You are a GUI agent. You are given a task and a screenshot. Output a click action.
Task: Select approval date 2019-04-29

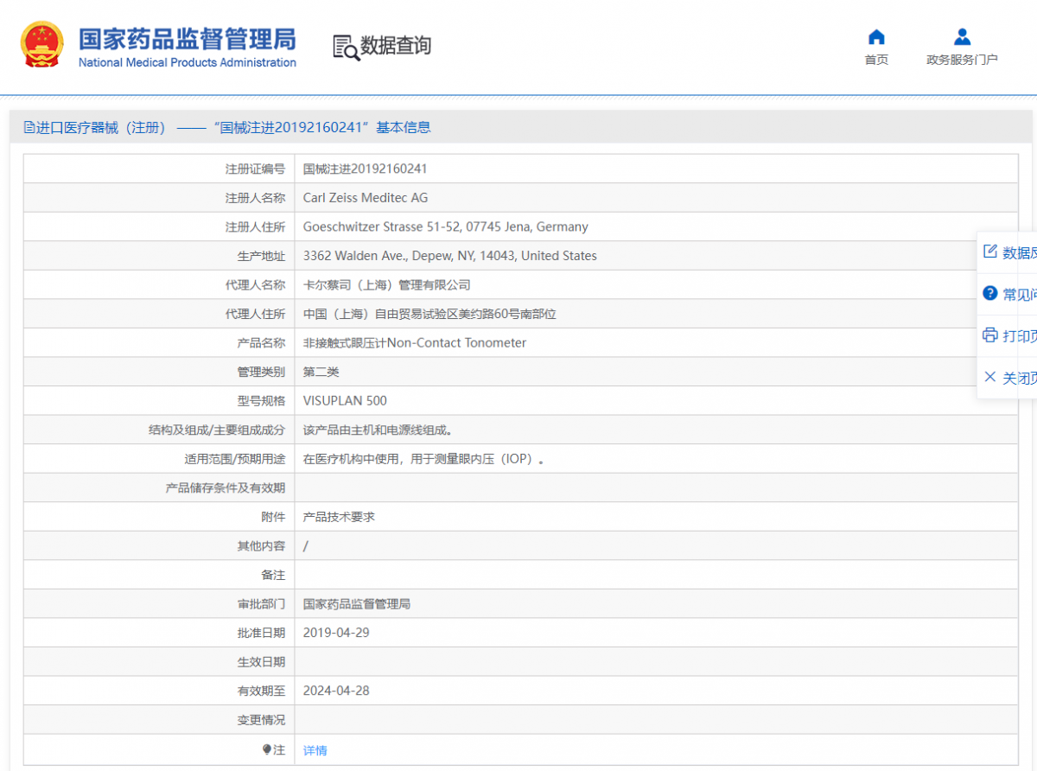pyautogui.click(x=336, y=633)
